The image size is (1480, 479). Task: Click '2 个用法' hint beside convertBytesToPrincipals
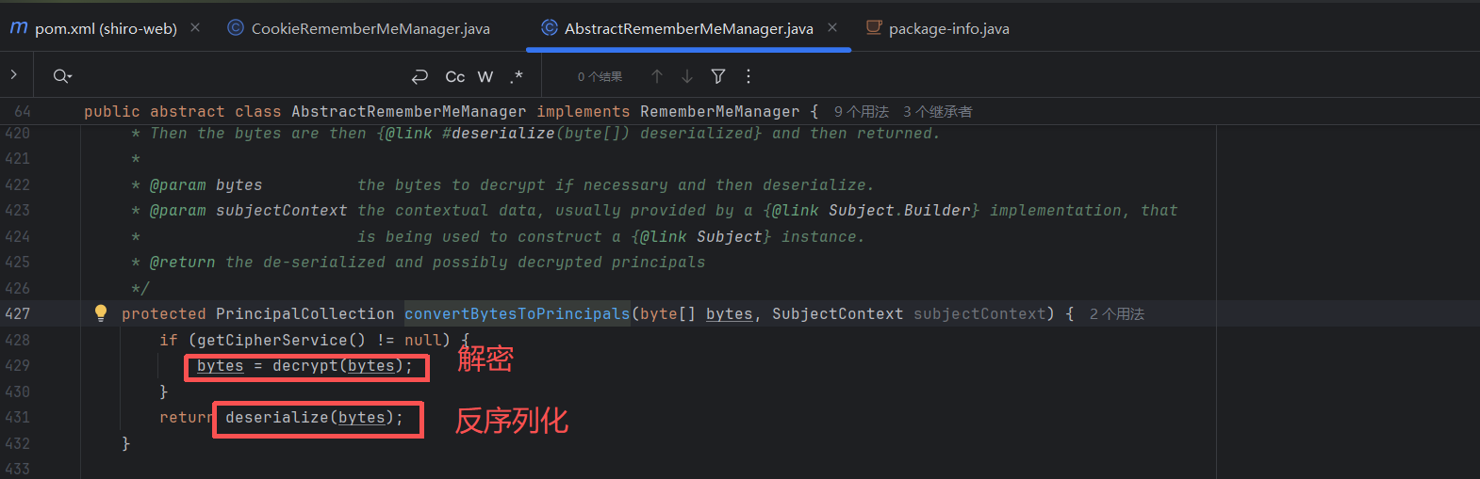[x=1116, y=314]
